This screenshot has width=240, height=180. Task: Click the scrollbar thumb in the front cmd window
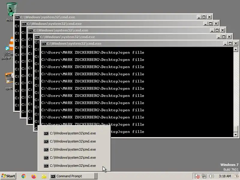coord(236,129)
